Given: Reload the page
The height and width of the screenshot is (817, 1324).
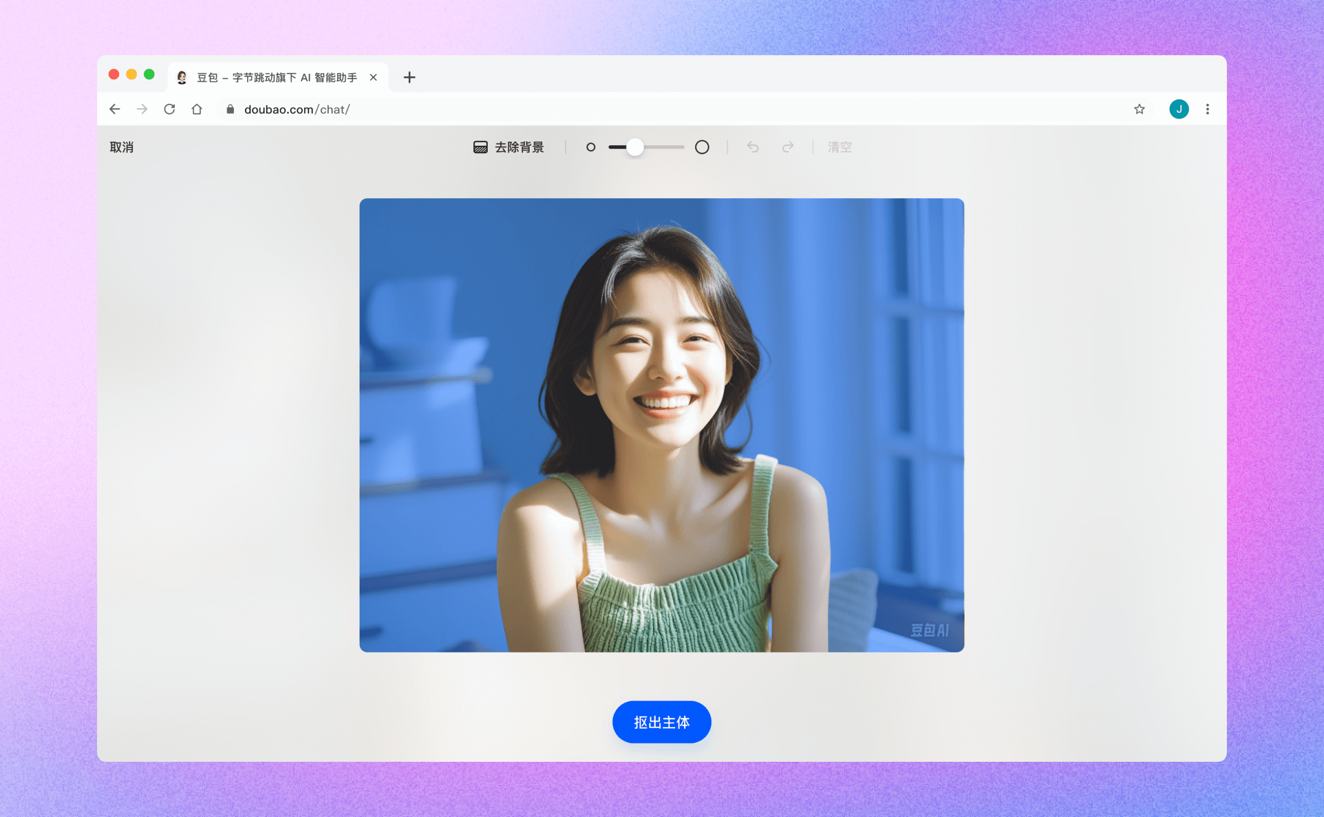Looking at the screenshot, I should [x=169, y=109].
